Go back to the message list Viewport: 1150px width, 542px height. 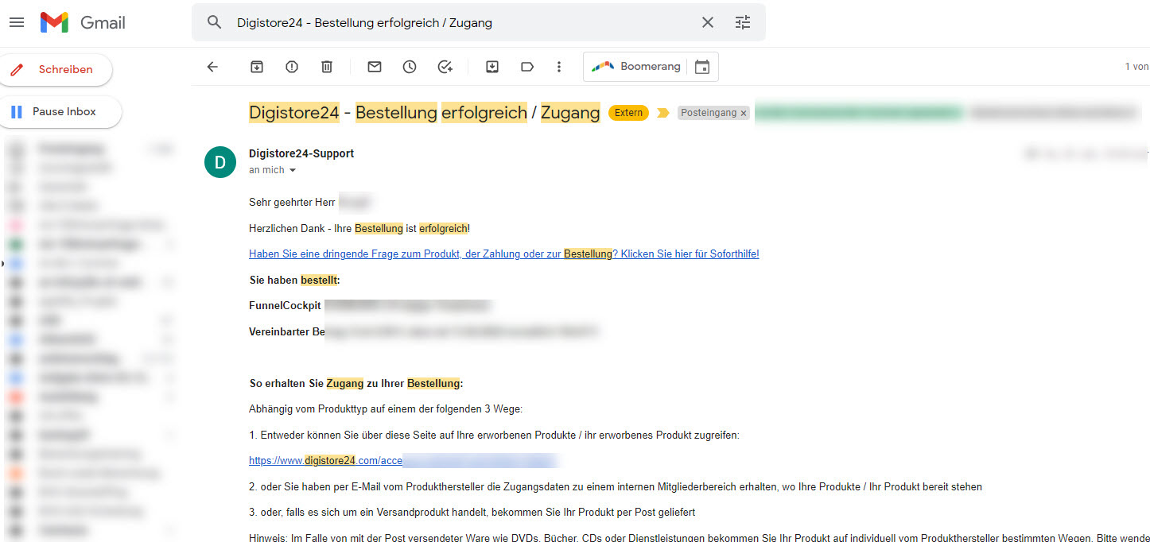point(212,67)
